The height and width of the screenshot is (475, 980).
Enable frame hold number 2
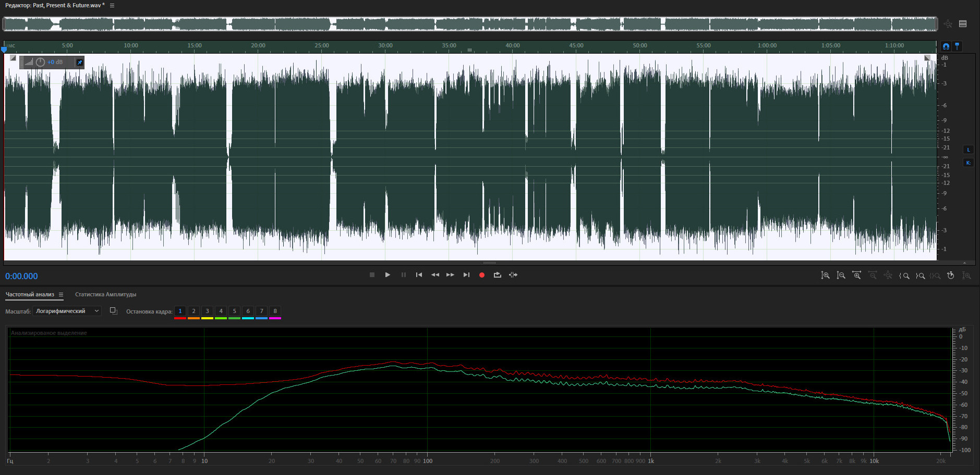(x=193, y=311)
